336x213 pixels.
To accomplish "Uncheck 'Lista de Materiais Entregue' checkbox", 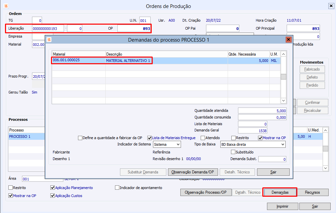I will click(150, 138).
